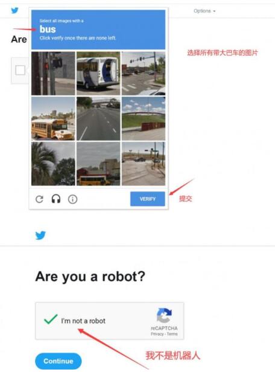Viewport: 275px width, 372px height.
Task: Toggle the green I'm not a robot checkmark
Action: click(x=51, y=319)
